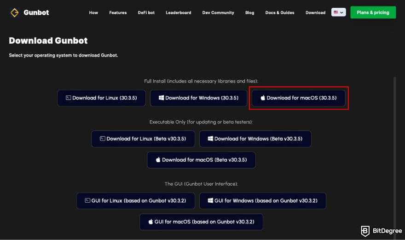Click 'The GUI (Gunbot User Interface)' label
Viewport: 405px width, 240px height.
pos(201,184)
